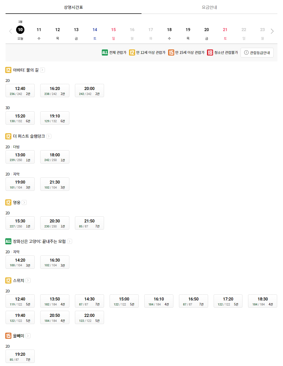283x366 pixels.
Task: Book 영웅 15:30 showing
Action: (x=20, y=223)
